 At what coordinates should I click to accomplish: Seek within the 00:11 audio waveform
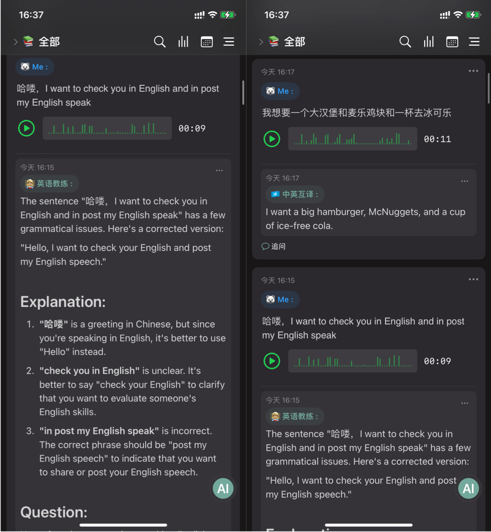pyautogui.click(x=352, y=139)
